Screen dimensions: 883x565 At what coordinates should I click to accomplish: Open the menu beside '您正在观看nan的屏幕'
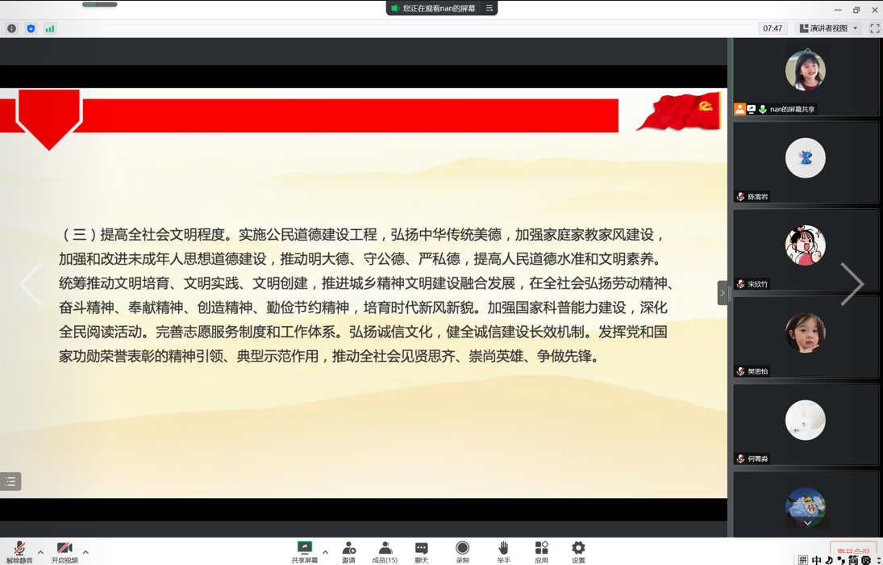pos(489,8)
